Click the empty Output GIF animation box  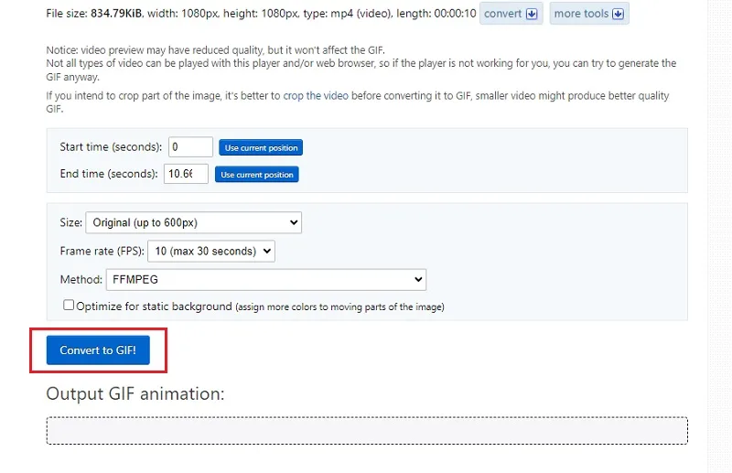tap(367, 431)
